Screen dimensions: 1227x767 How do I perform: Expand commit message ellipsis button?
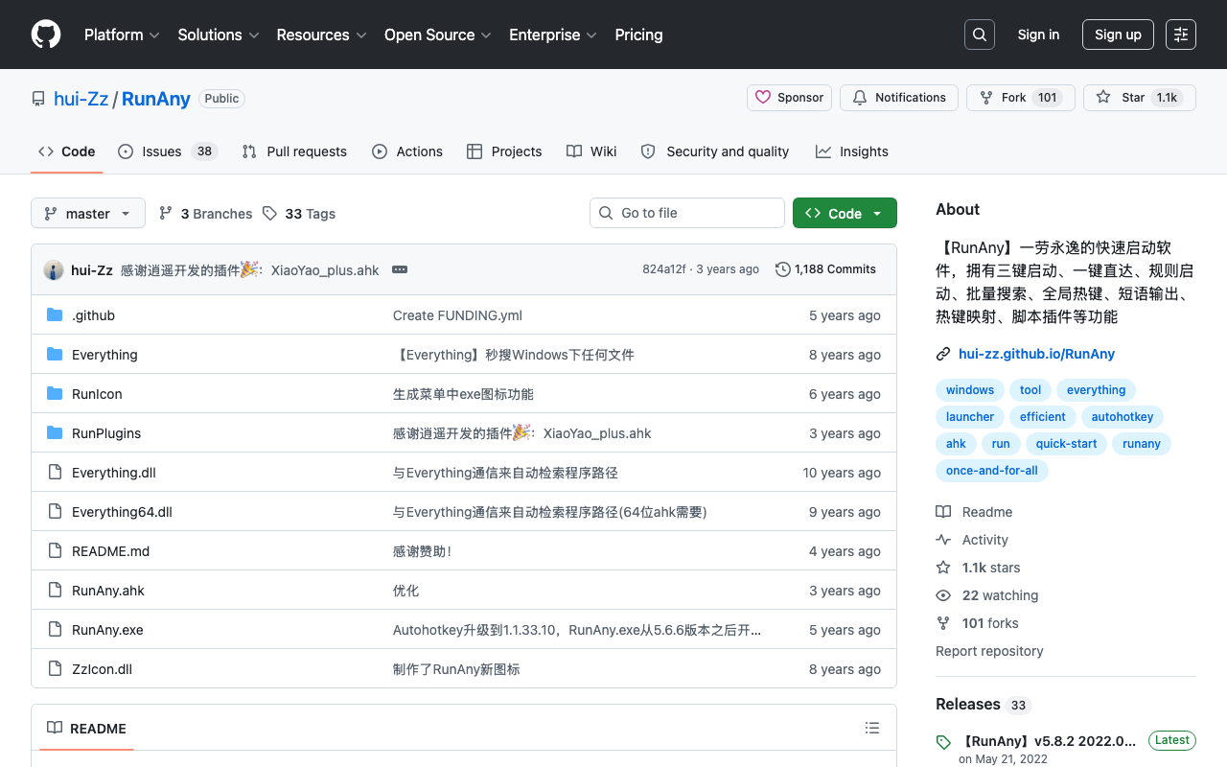pyautogui.click(x=400, y=269)
